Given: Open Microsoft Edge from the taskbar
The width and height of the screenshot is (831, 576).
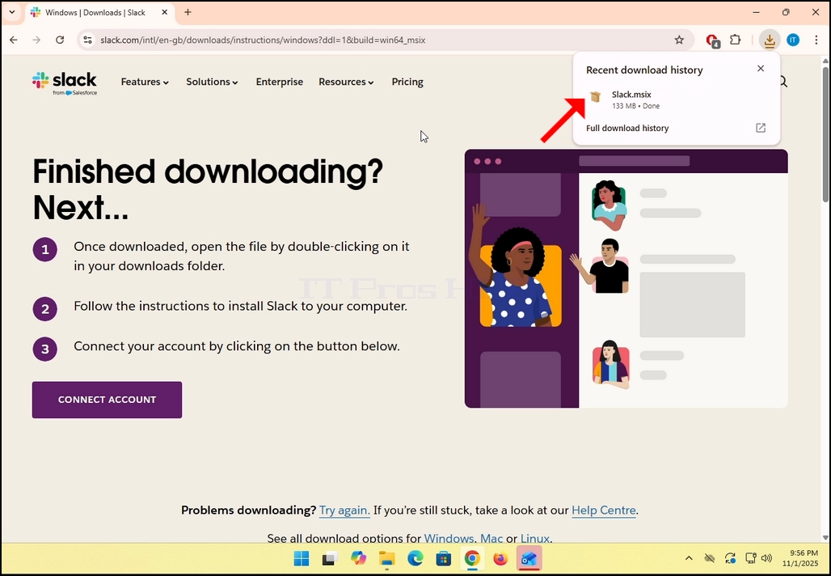Looking at the screenshot, I should point(415,558).
